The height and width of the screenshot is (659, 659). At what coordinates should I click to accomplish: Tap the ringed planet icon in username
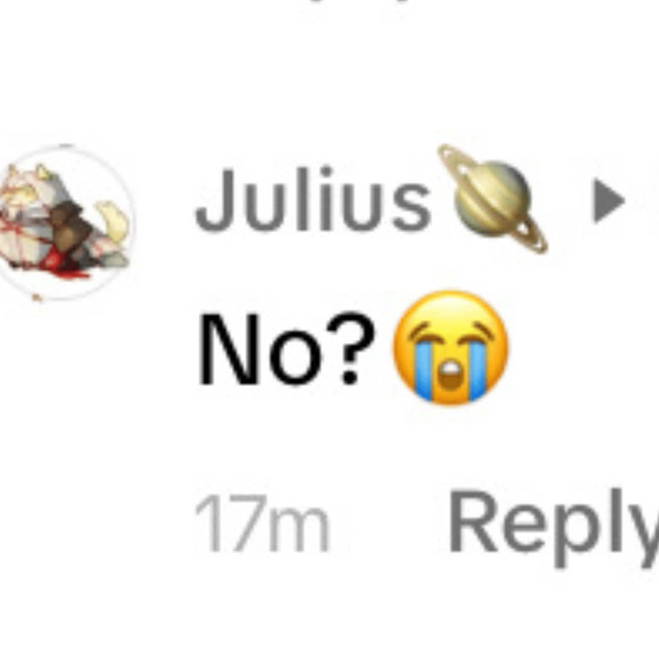pyautogui.click(x=493, y=199)
